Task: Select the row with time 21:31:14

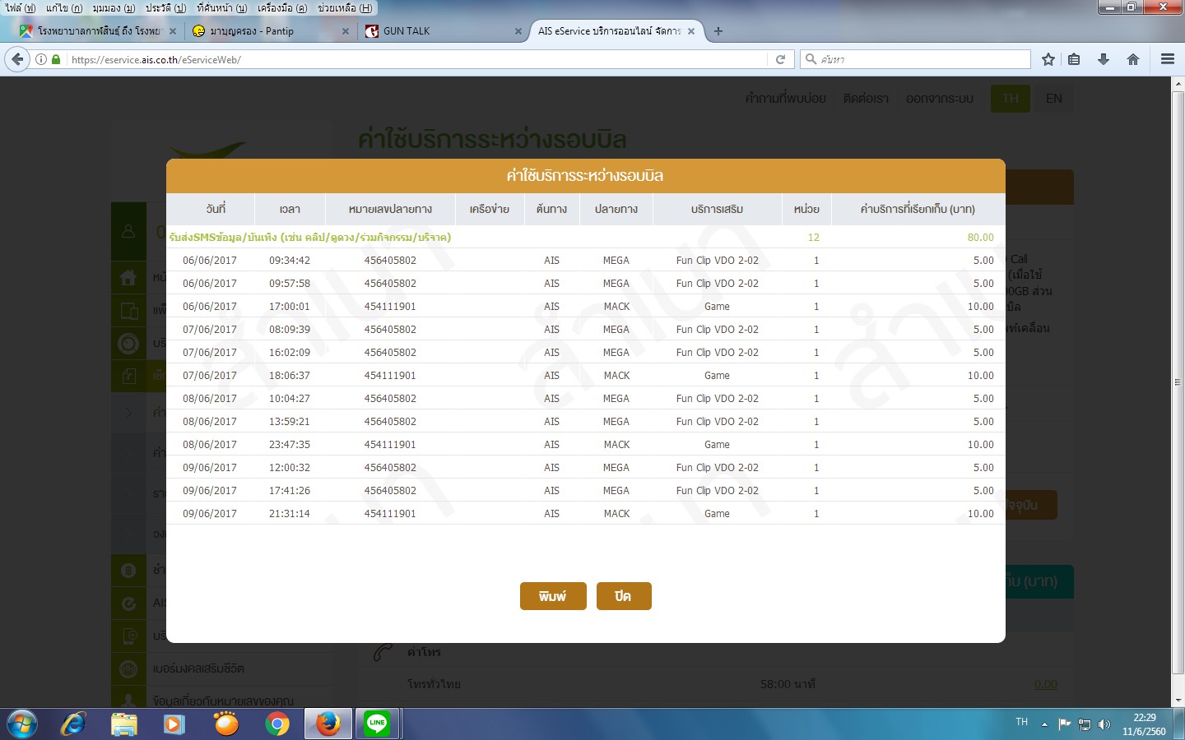Action: 586,513
